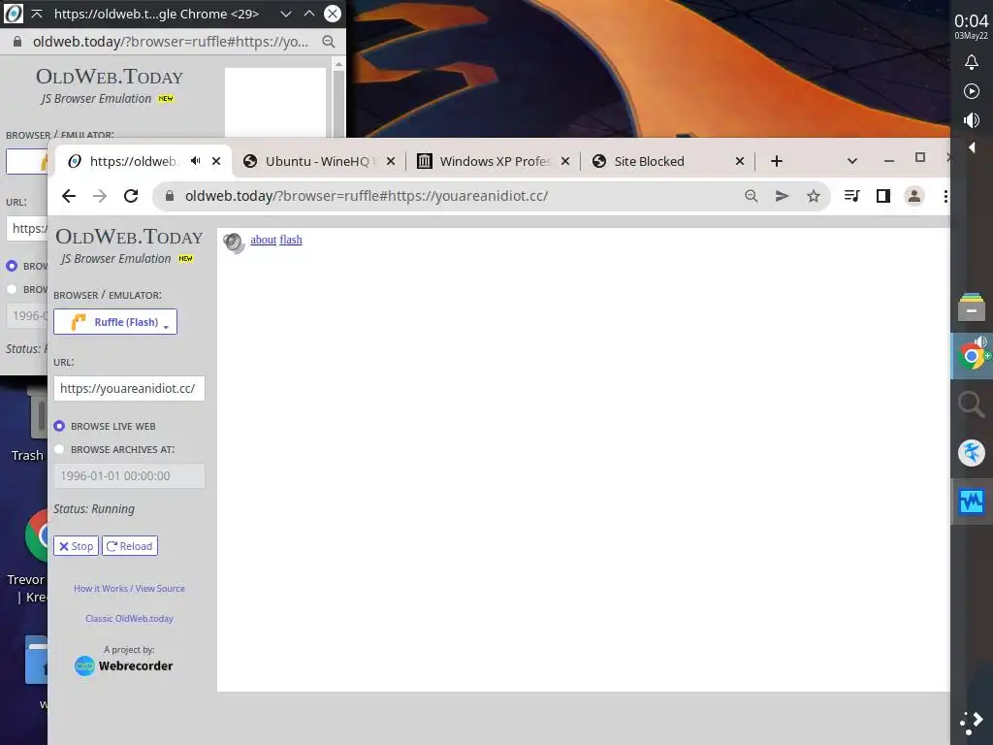Image resolution: width=993 pixels, height=745 pixels.
Task: Open the system monitor icon in dock
Action: pyautogui.click(x=971, y=502)
